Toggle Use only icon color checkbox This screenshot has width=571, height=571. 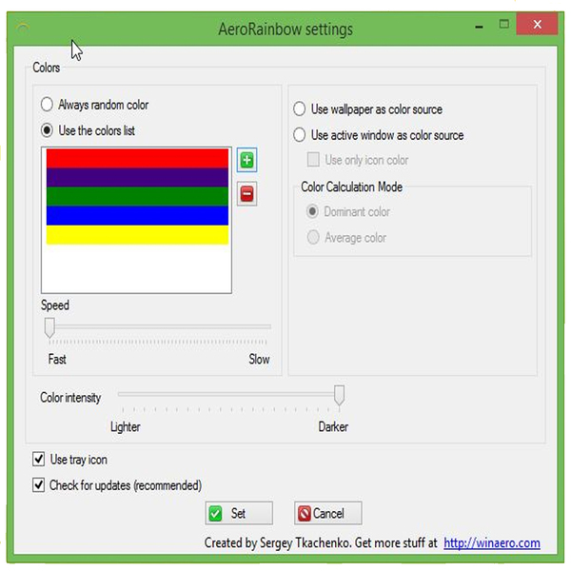pyautogui.click(x=313, y=160)
